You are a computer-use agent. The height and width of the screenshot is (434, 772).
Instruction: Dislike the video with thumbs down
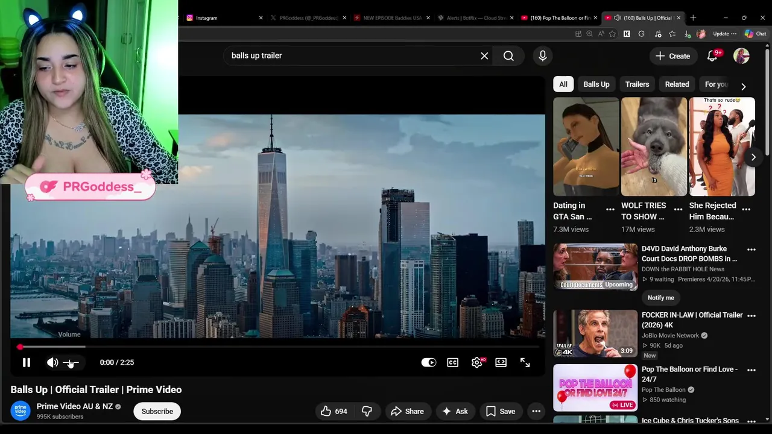(367, 411)
